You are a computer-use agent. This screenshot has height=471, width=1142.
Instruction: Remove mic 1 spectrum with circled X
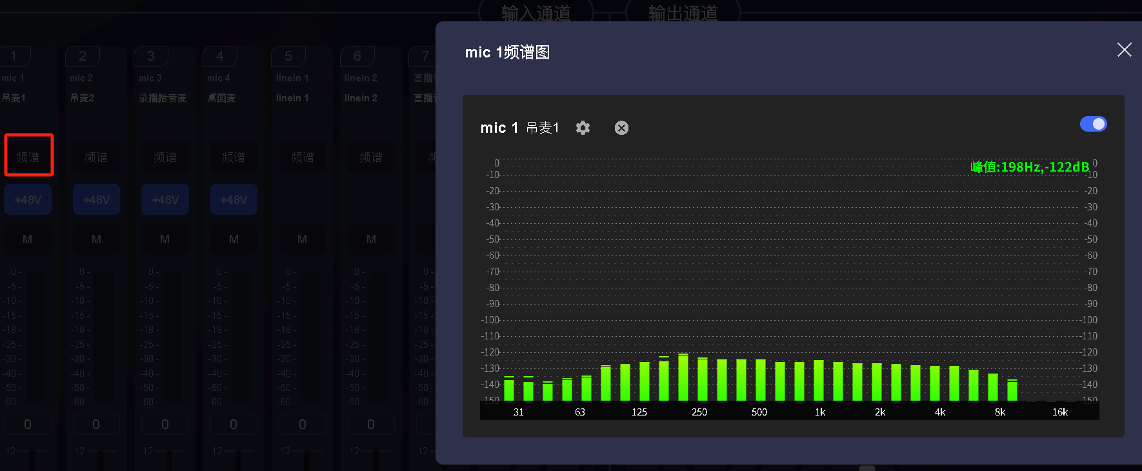(621, 128)
